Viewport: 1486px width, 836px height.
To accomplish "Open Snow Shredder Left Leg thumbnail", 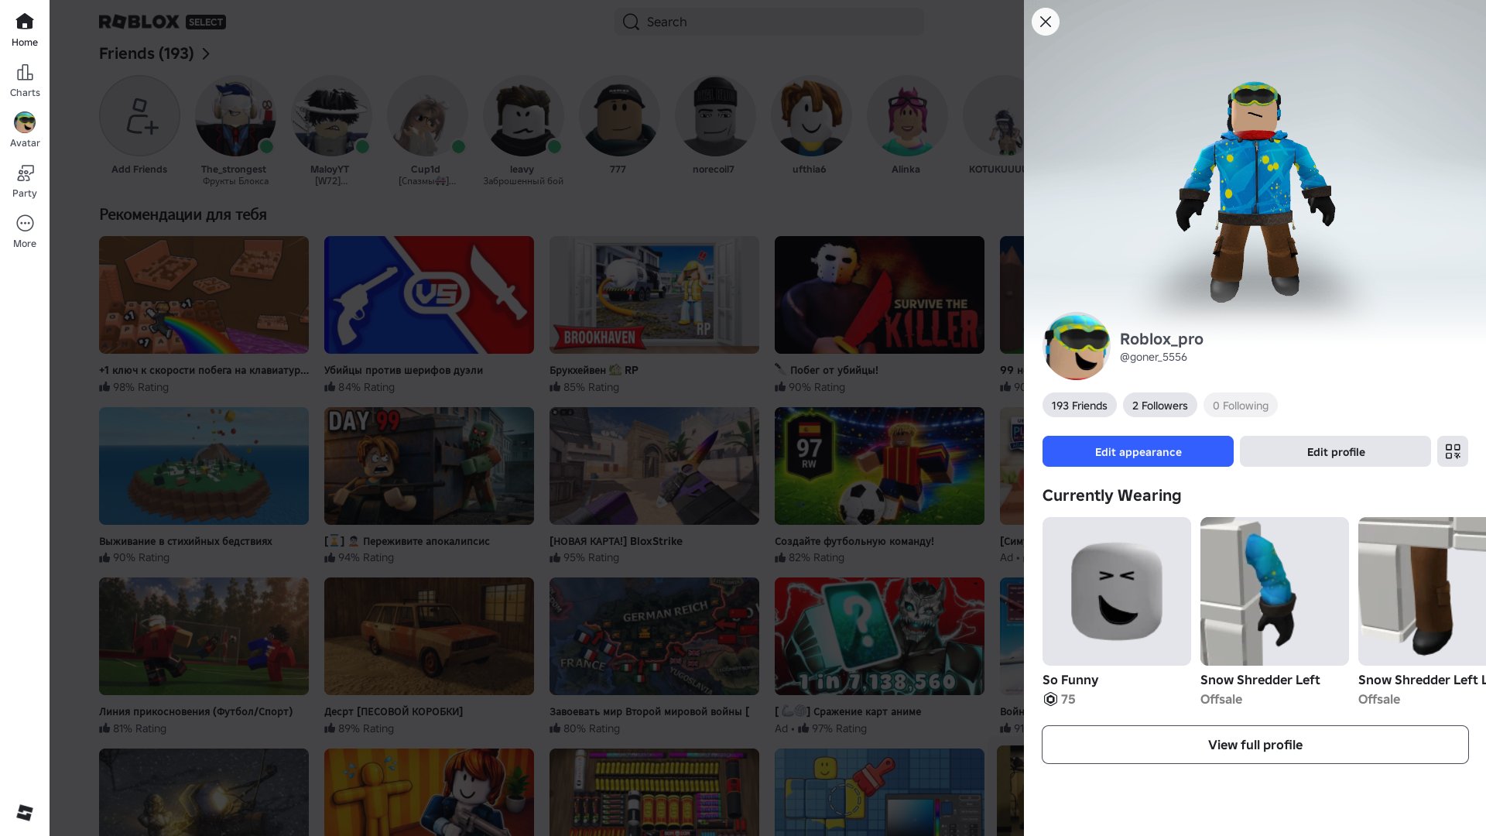I will pos(1422,591).
